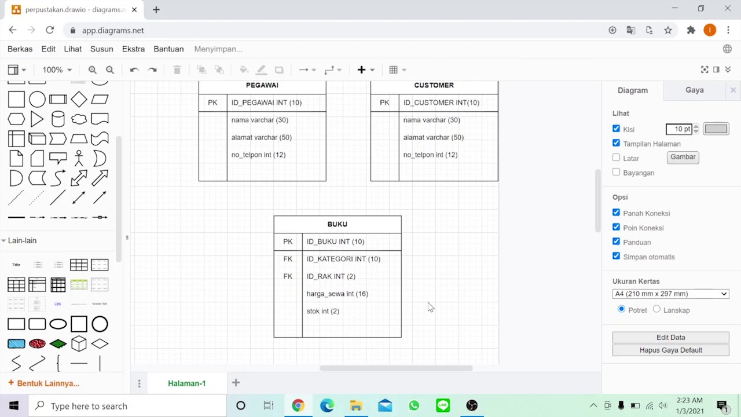This screenshot has width=741, height=417.
Task: Open the Susun menu
Action: (102, 49)
